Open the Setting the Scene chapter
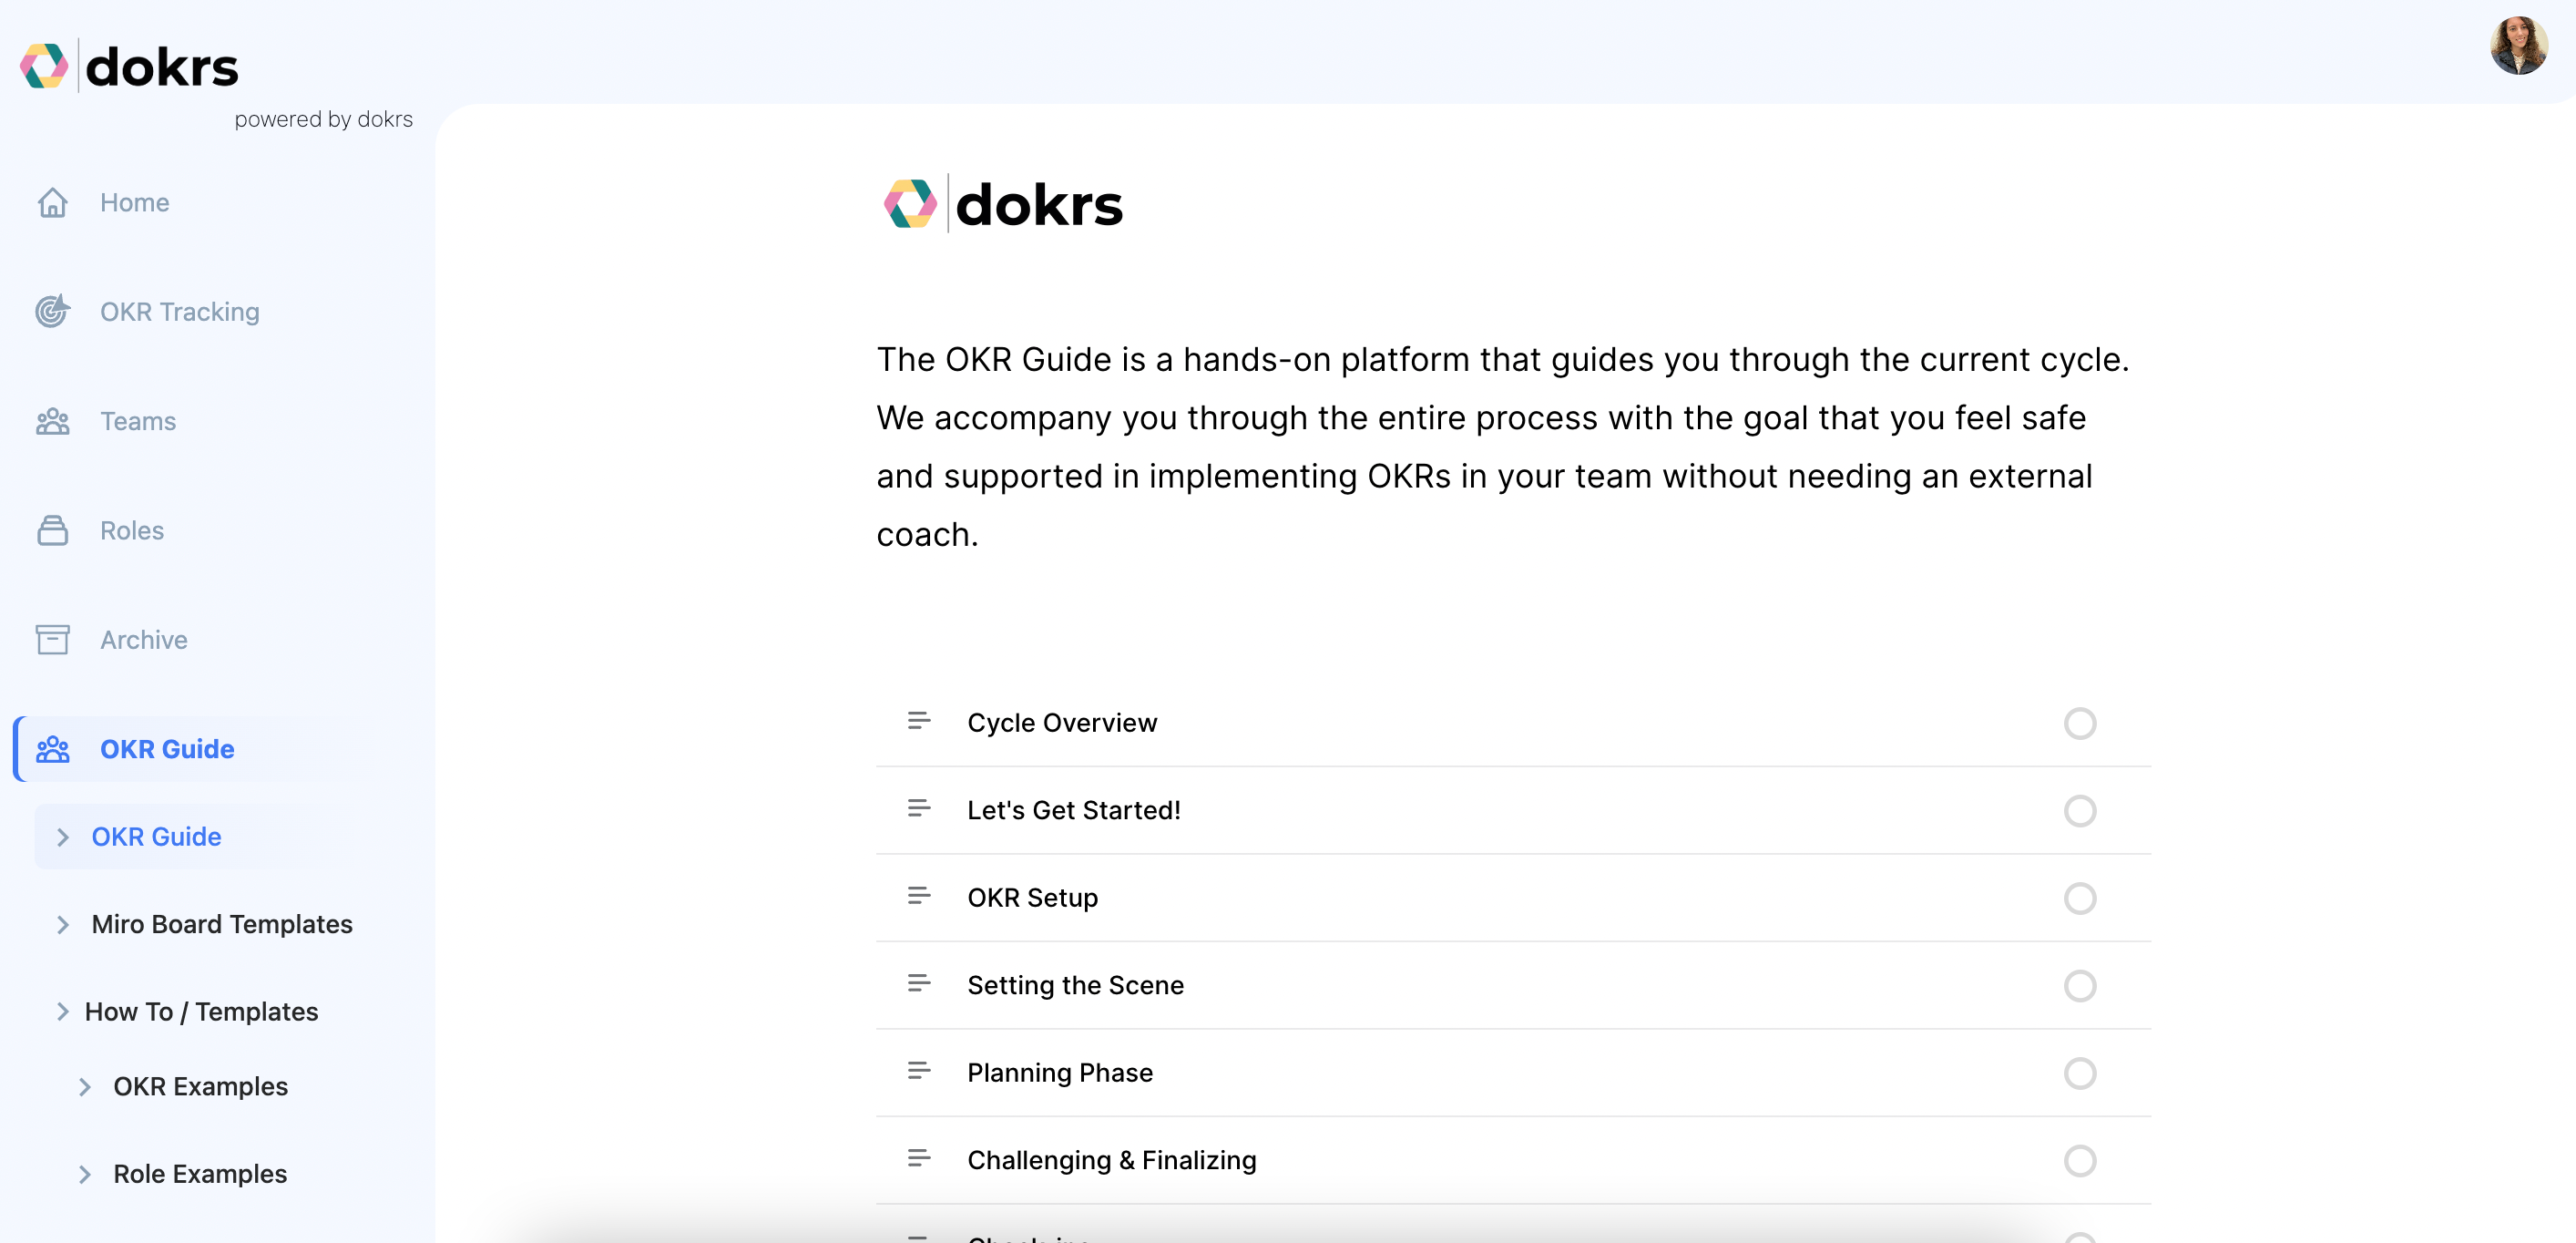The width and height of the screenshot is (2576, 1243). [x=1075, y=985]
